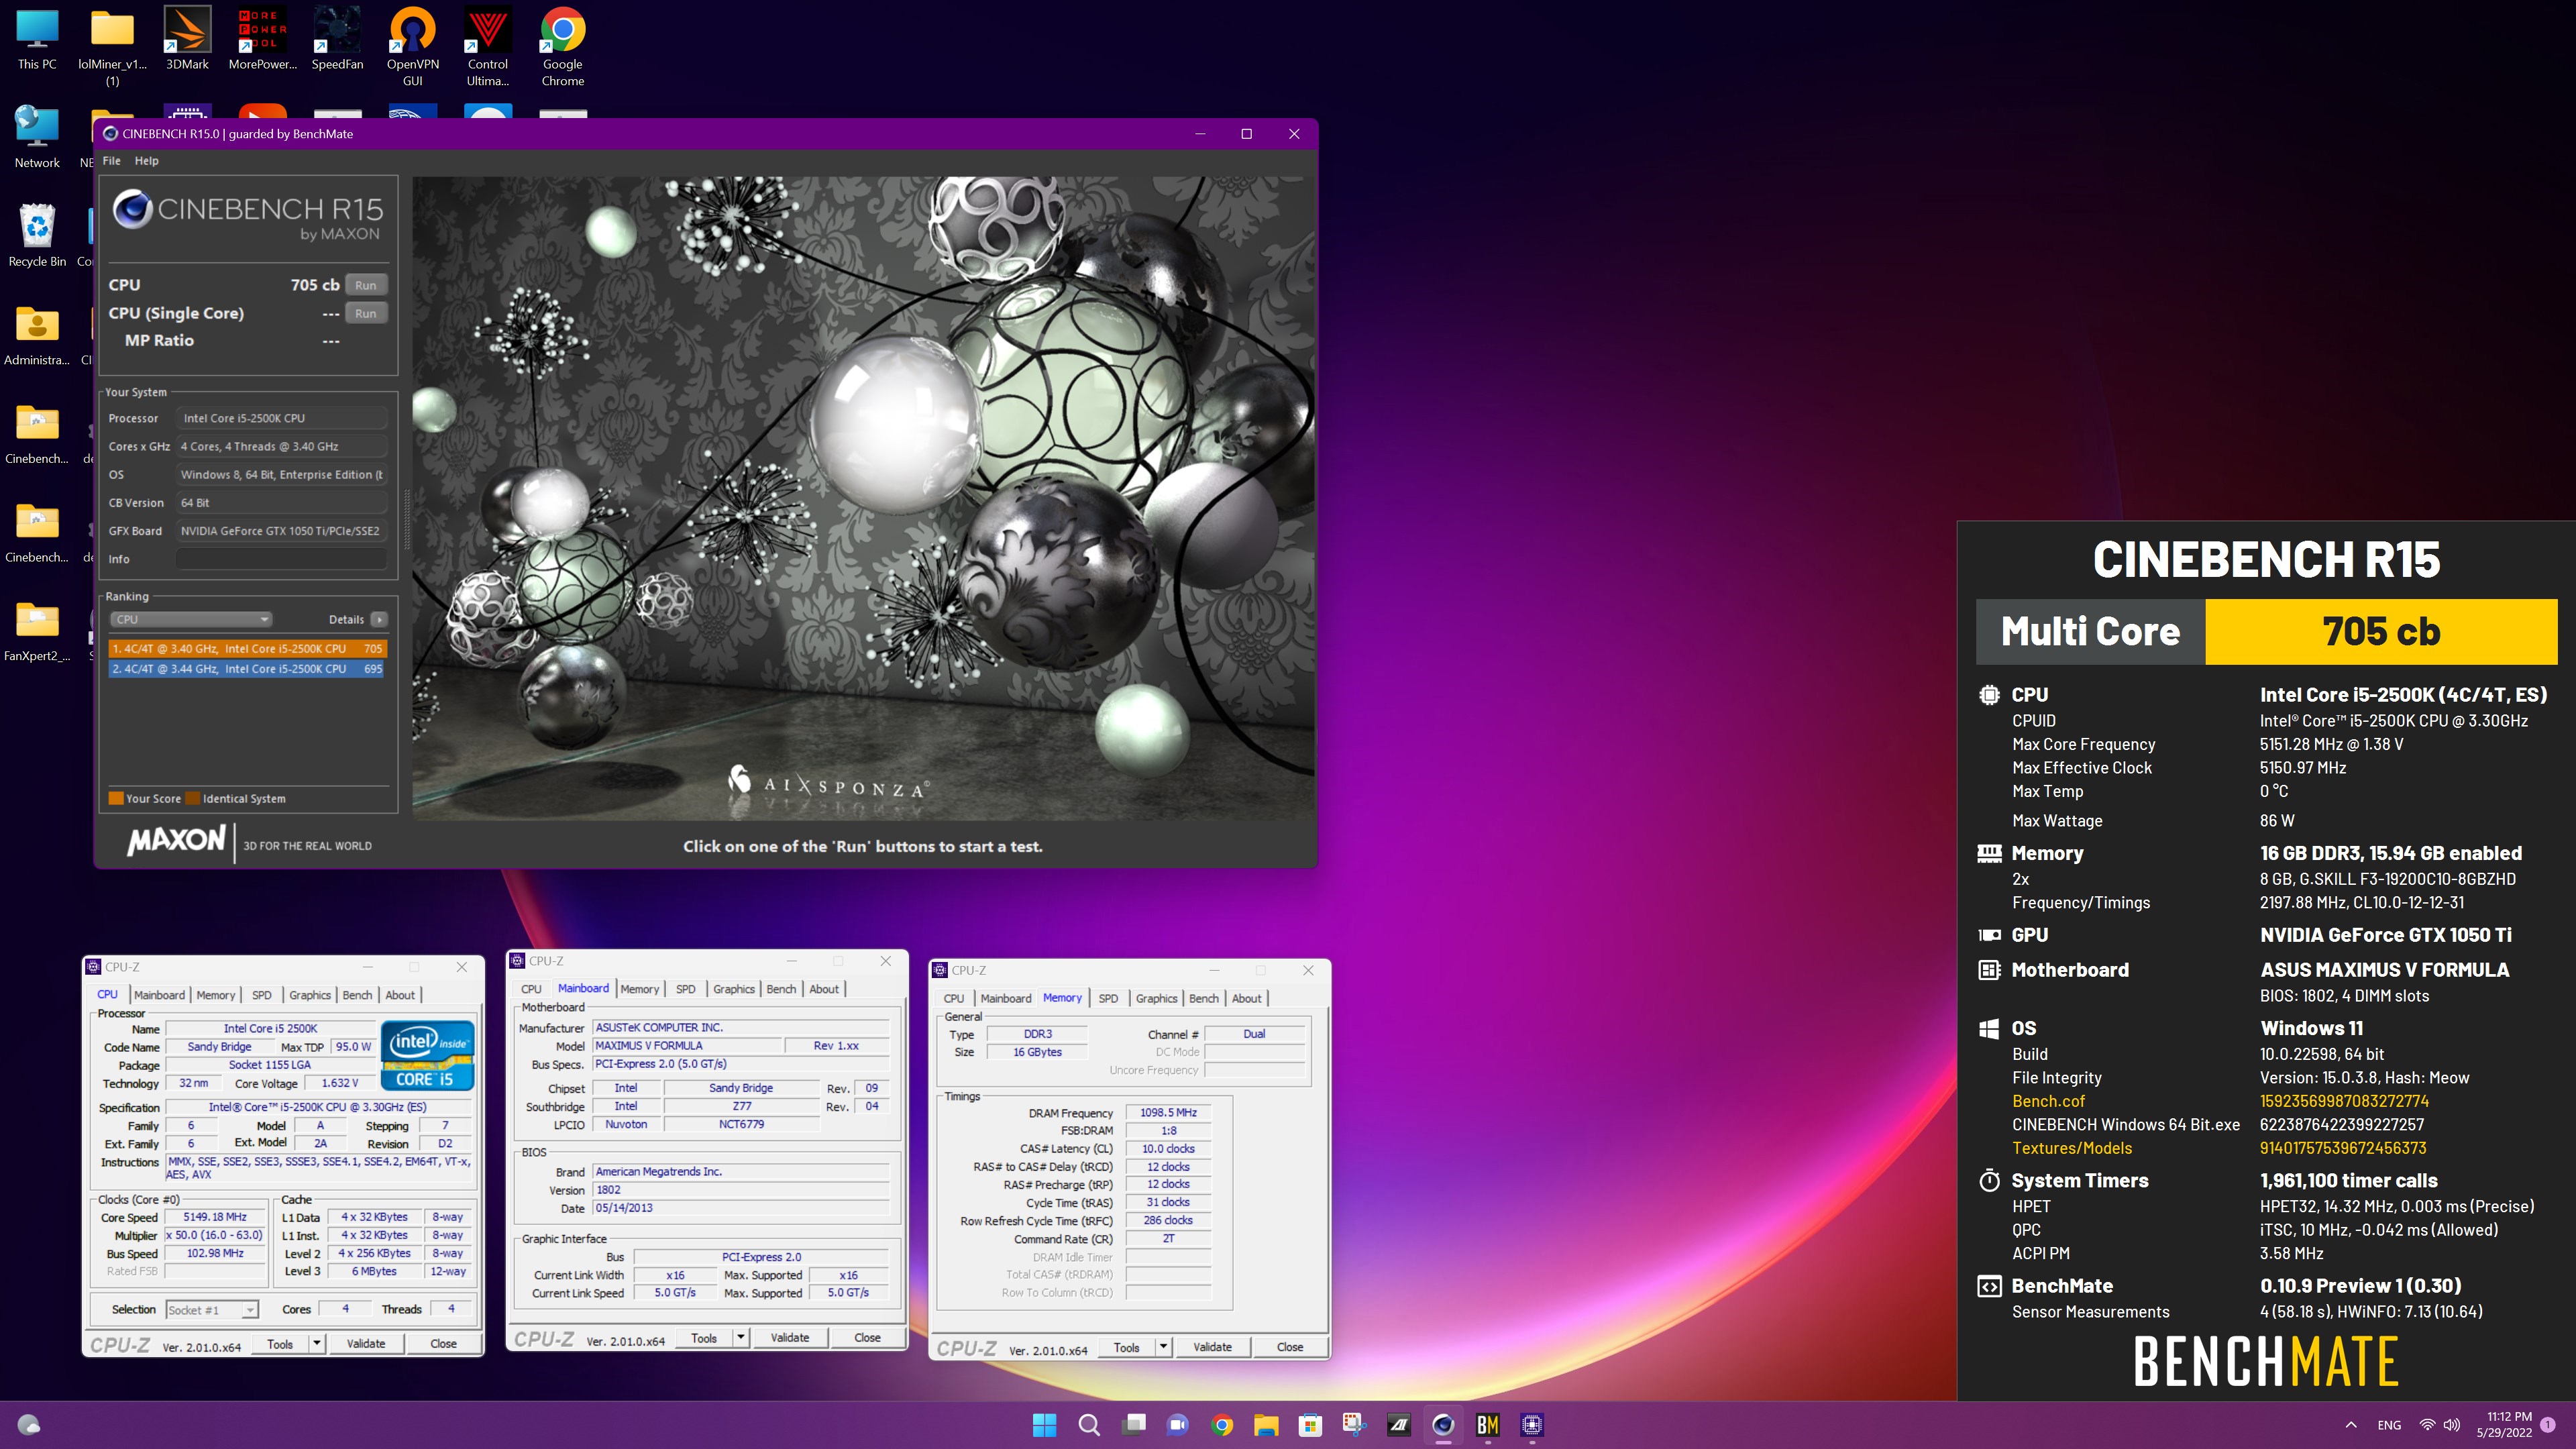Switch to the About tab in the CPU-Z CPU-tab window
Image resolution: width=2576 pixels, height=1449 pixels.
[x=400, y=995]
